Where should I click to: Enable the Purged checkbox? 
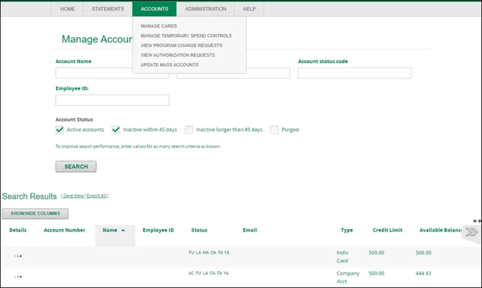274,130
